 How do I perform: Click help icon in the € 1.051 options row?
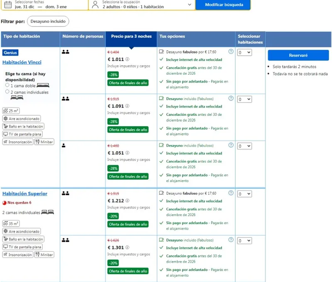pos(231,145)
